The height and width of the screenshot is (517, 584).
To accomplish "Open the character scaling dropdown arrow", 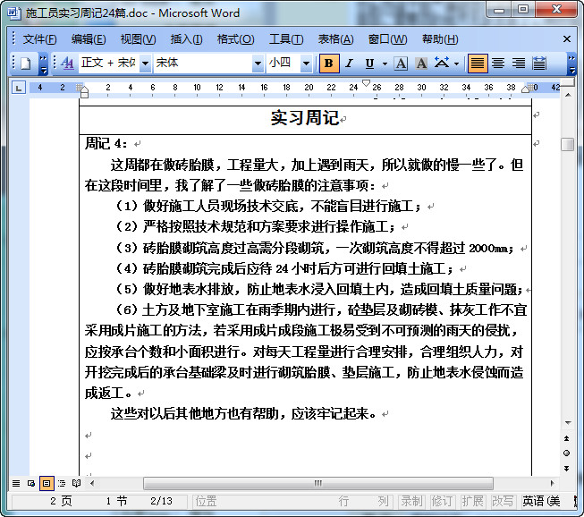I will (456, 64).
